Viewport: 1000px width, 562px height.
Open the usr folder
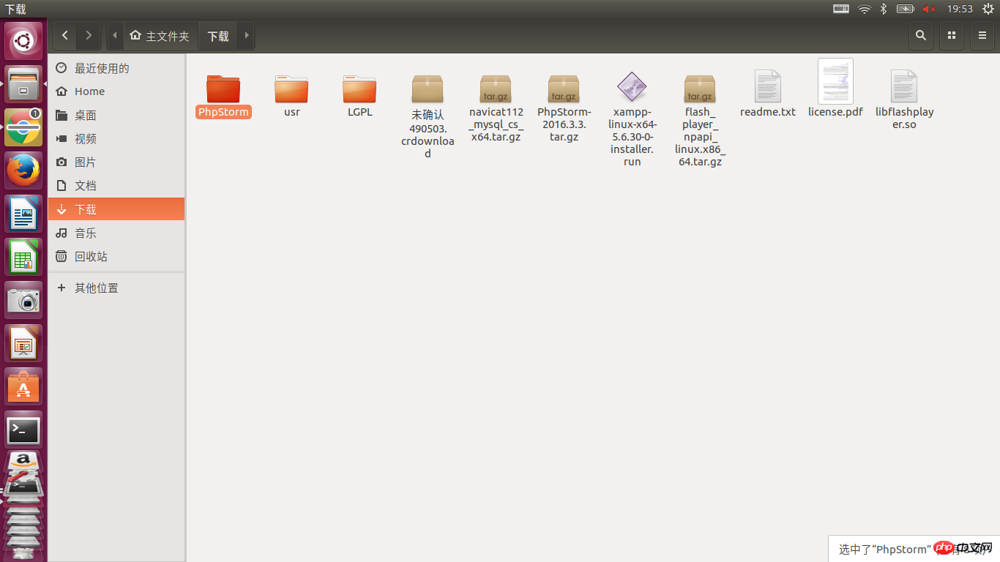click(x=291, y=89)
